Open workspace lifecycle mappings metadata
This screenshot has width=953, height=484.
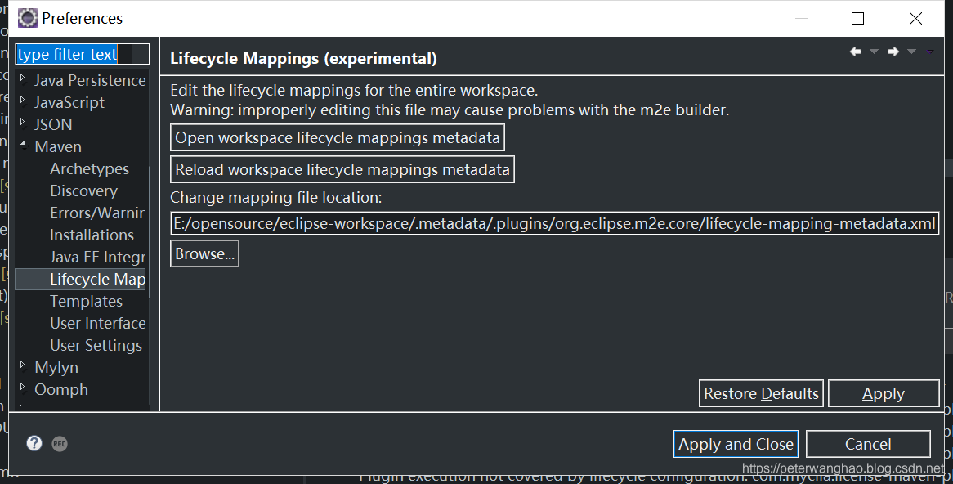(338, 137)
